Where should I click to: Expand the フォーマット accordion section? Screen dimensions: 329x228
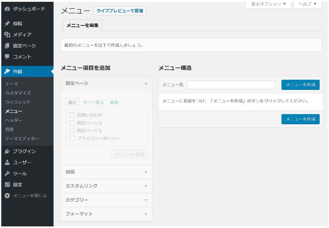point(106,214)
